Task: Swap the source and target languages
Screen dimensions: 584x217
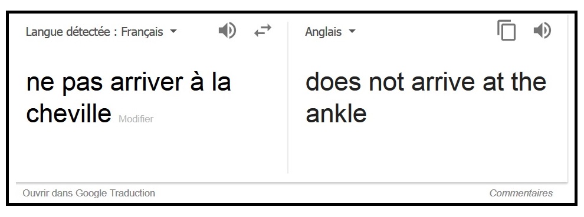Action: (x=263, y=31)
